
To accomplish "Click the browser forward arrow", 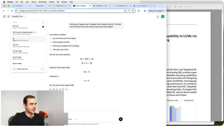I will click(8, 11).
